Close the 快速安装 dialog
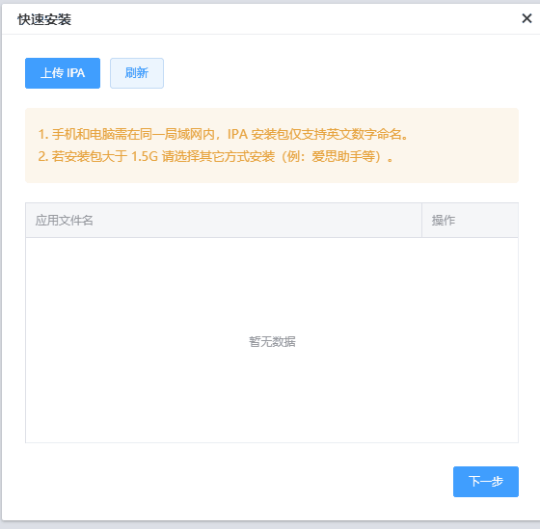 [526, 18]
